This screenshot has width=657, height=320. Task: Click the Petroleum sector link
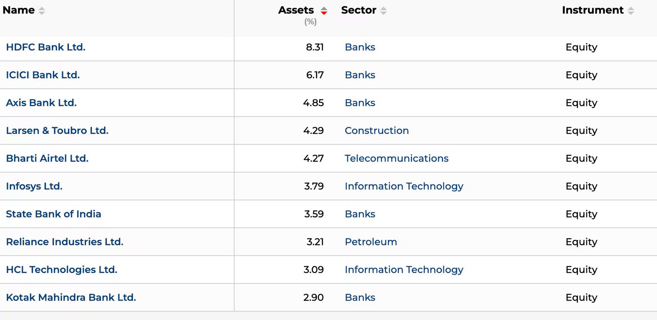(x=371, y=242)
